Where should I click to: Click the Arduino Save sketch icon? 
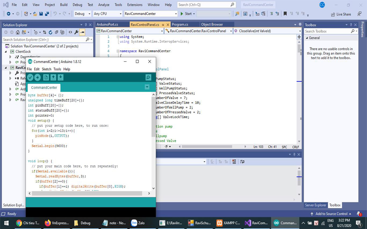point(61,77)
